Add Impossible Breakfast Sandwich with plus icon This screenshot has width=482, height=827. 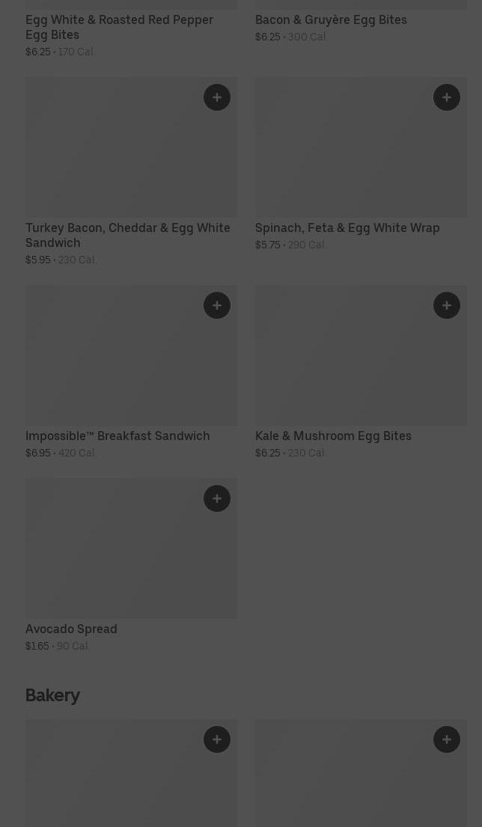[x=217, y=305]
